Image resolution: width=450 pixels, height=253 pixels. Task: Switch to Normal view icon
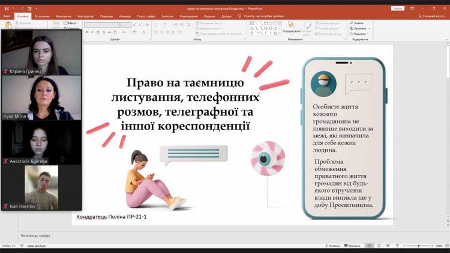[x=370, y=246]
